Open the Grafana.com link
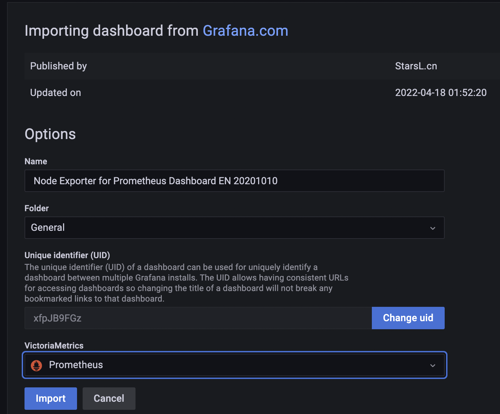The width and height of the screenshot is (500, 414). coord(245,31)
